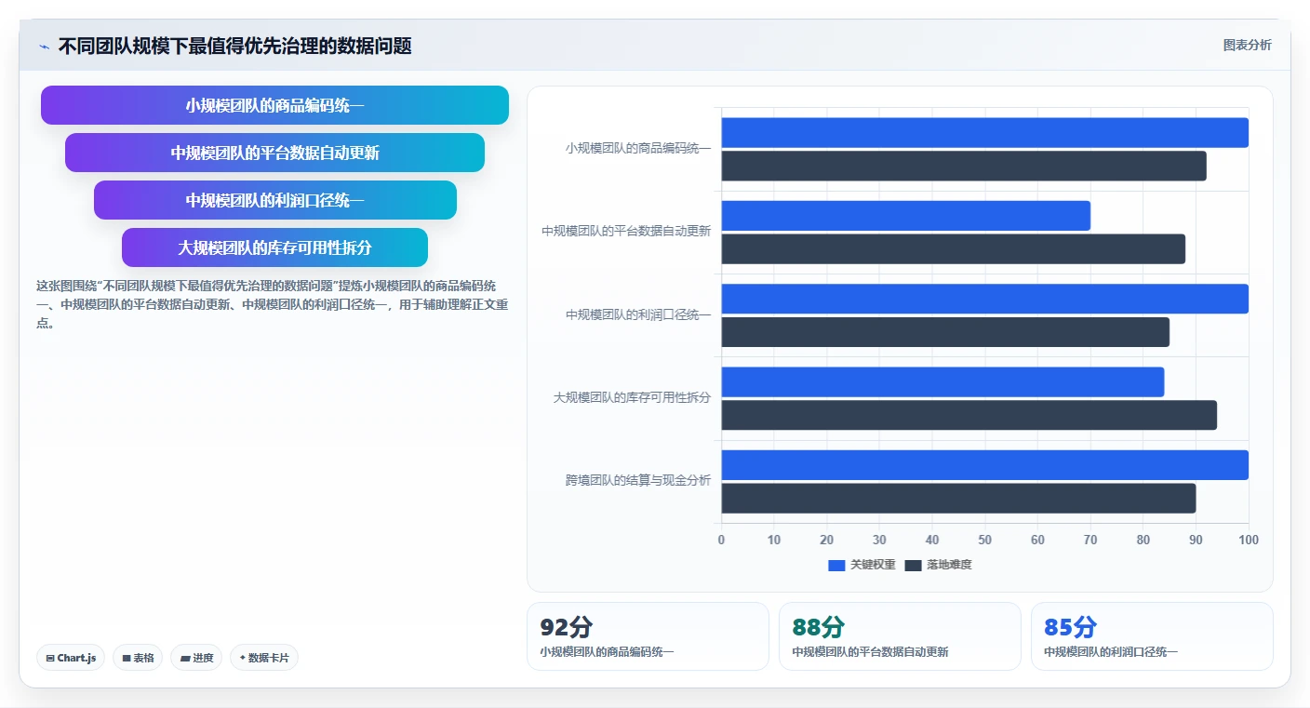
Task: Click the description paragraph under the funnel
Action: click(x=272, y=304)
